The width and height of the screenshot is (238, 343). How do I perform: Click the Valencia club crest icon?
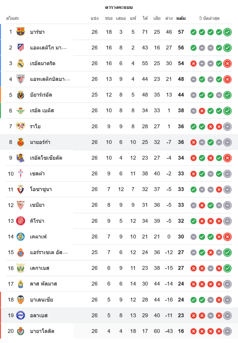21,299
